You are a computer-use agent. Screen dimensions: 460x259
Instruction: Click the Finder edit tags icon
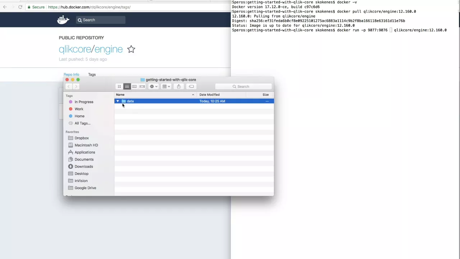click(x=191, y=86)
